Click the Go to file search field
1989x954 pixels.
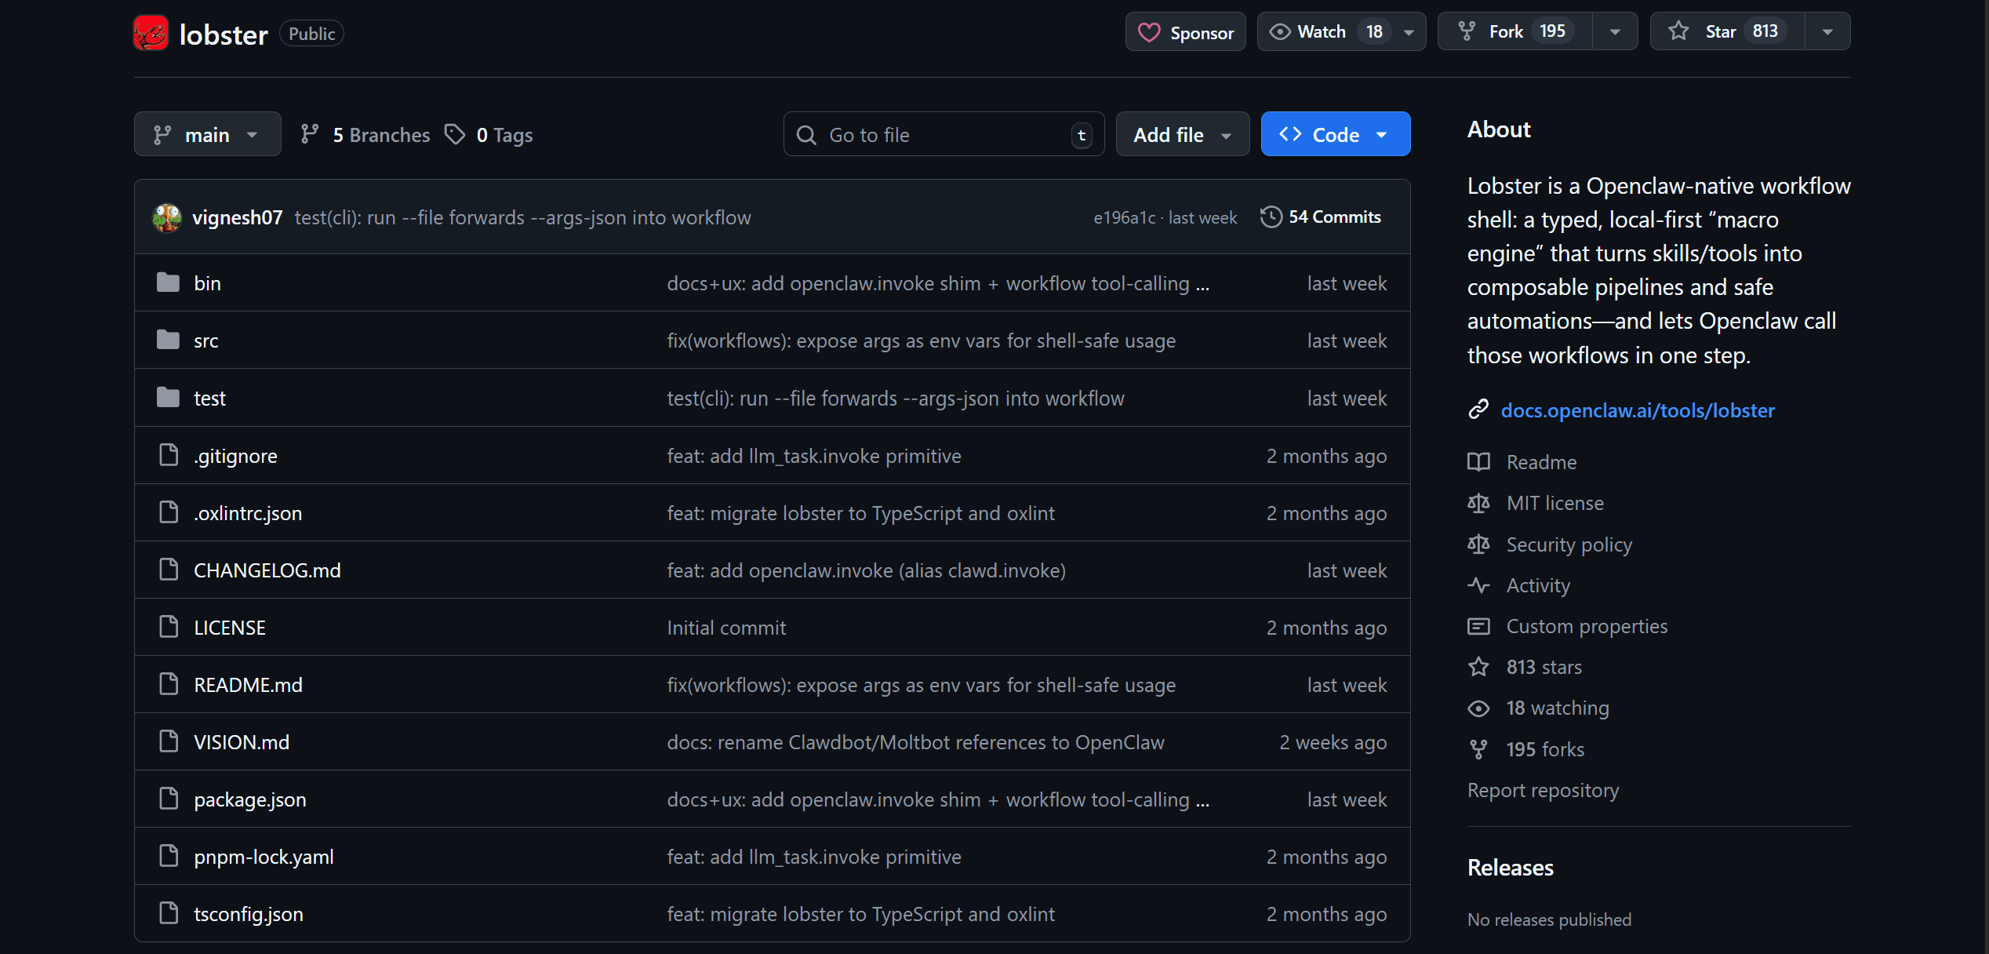[941, 134]
